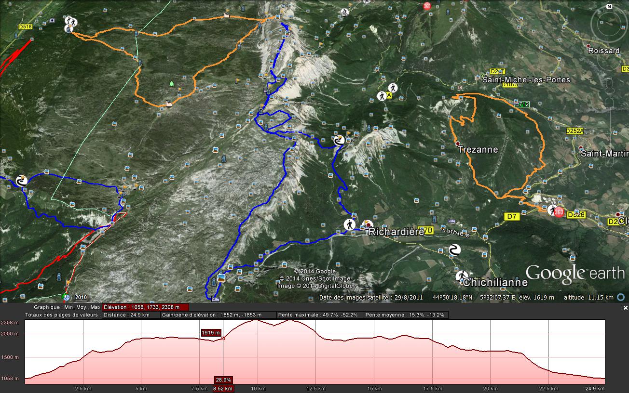Click the Google Earth logo
The height and width of the screenshot is (393, 629).
(575, 274)
